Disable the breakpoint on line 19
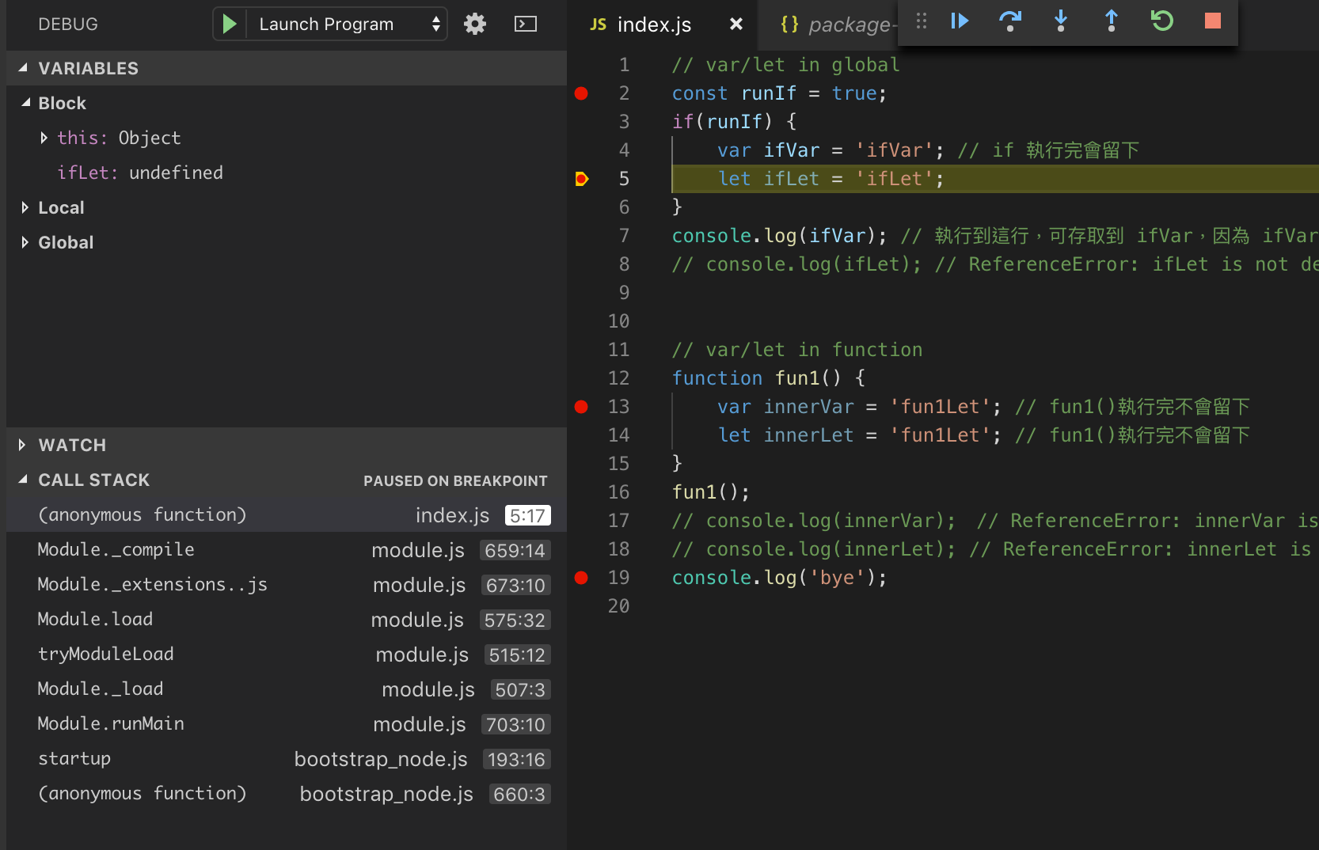Screen dimensions: 1319x850 (x=581, y=578)
